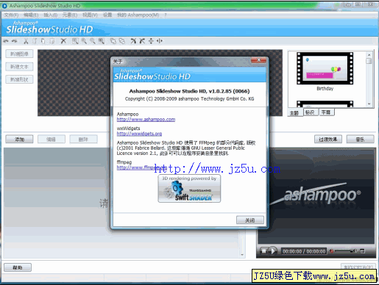Click the vertical center align icon
Screen dimensions: 379x285
(151, 41)
